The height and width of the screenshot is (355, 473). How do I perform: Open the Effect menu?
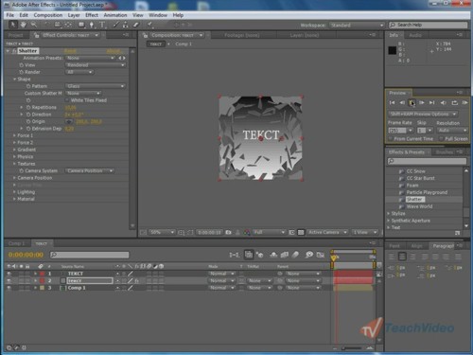pos(92,15)
